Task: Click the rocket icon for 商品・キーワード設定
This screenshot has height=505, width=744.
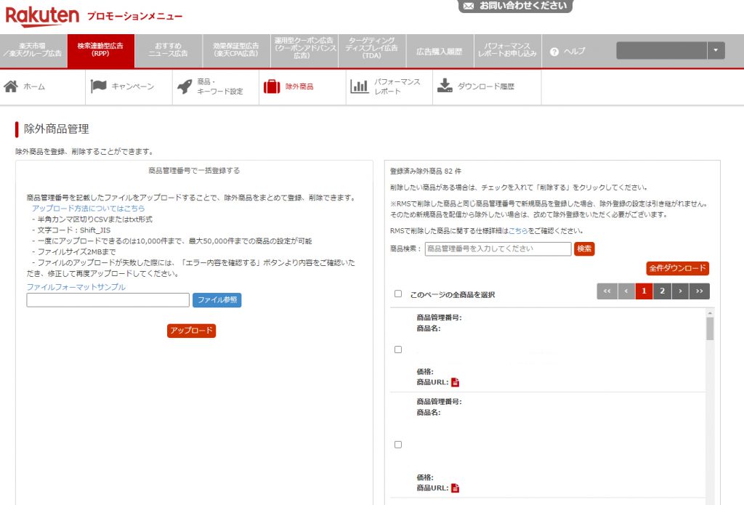Action: pyautogui.click(x=185, y=85)
